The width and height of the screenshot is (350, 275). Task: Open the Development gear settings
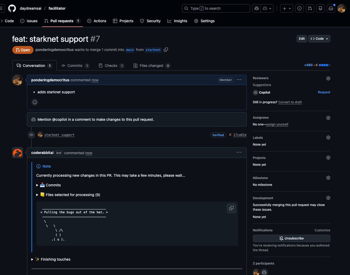click(328, 198)
